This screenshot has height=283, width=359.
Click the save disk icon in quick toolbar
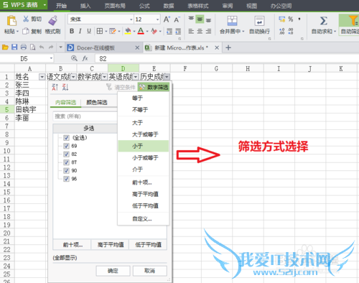pos(14,47)
